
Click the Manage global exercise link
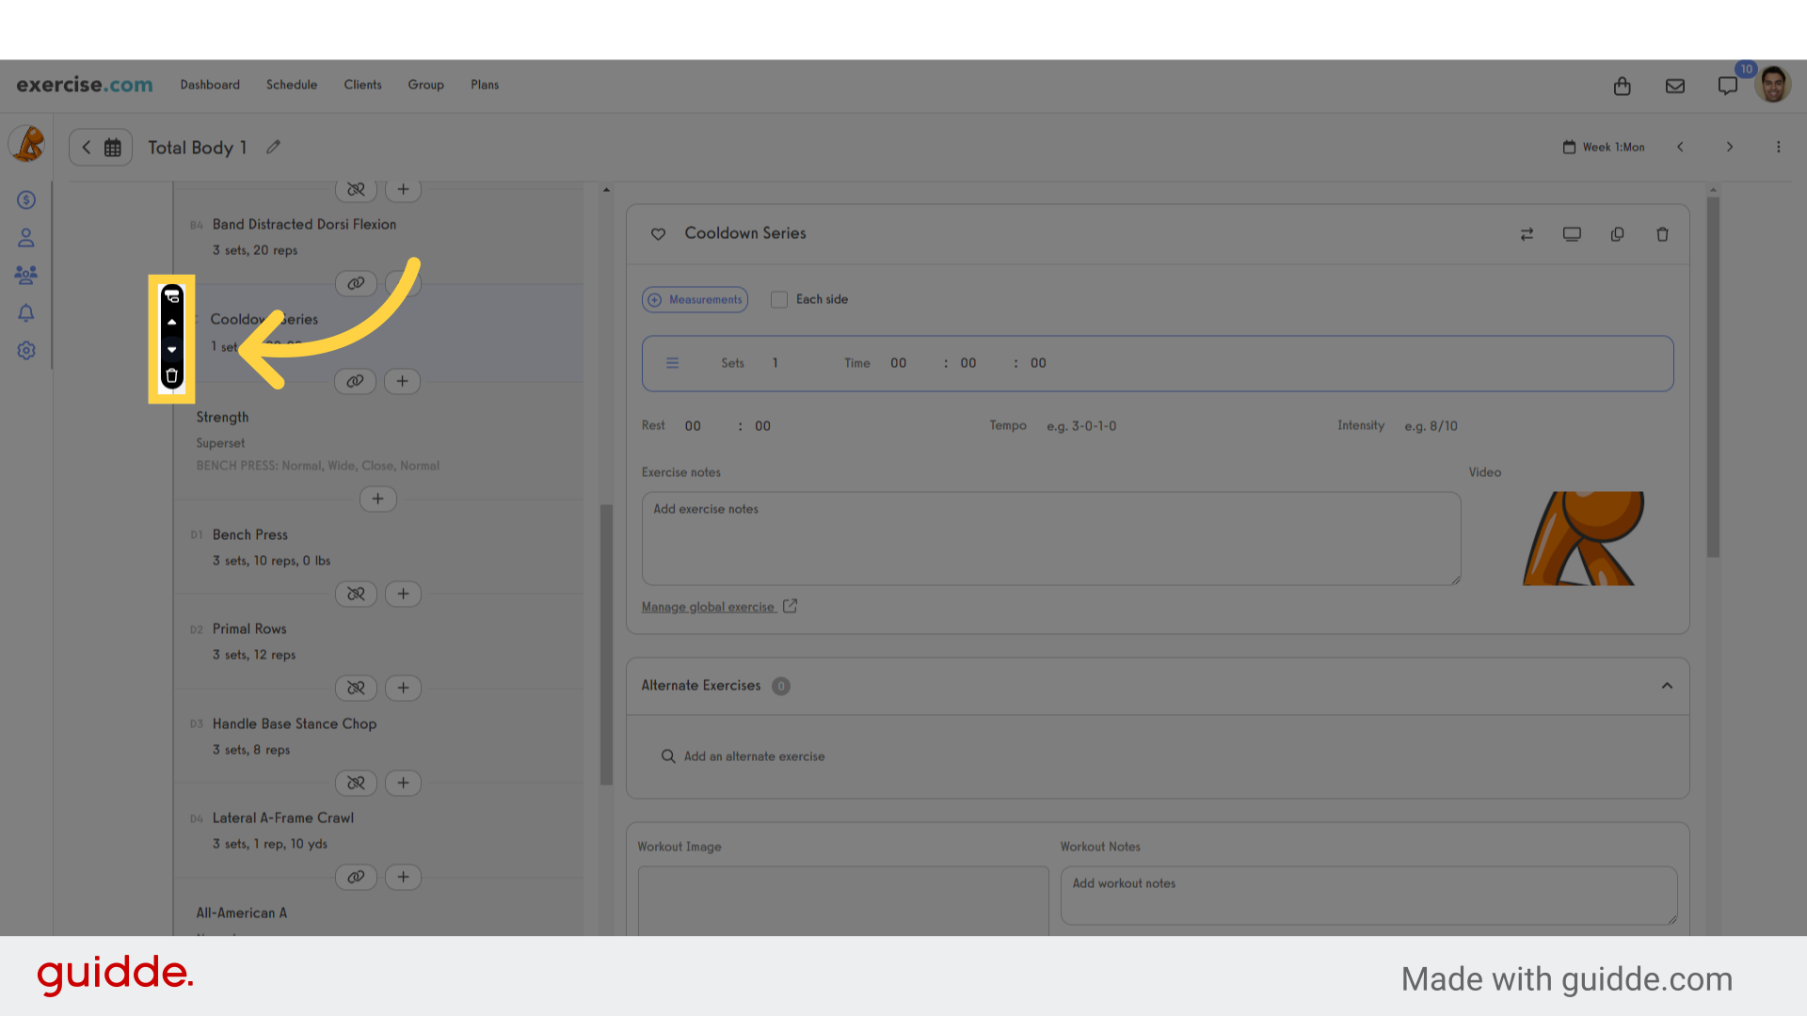[x=708, y=606]
